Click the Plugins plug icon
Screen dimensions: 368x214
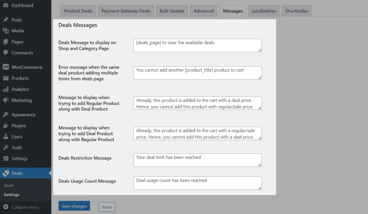tap(6, 126)
